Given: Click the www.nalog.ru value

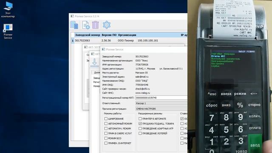Looking at the screenshot, I should [142, 93].
